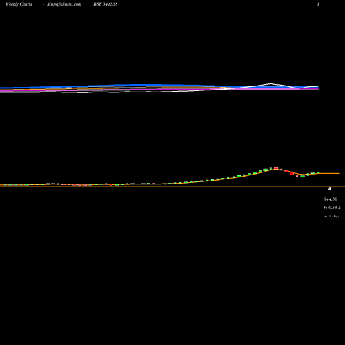The height and width of the screenshot is (345, 345).
Task: Click the tallest red candle at the price peak
Action: click(x=276, y=168)
